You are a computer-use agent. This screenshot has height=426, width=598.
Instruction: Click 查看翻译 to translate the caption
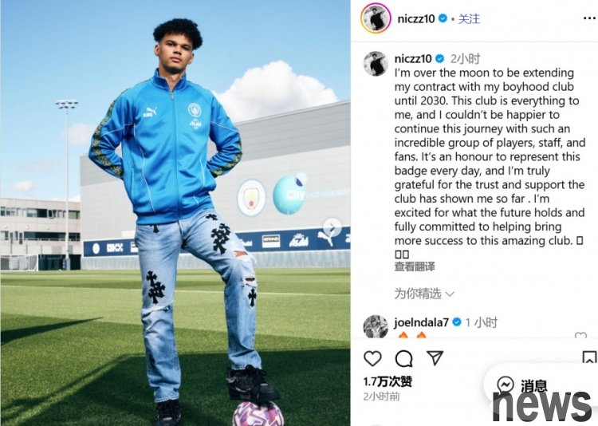click(x=415, y=266)
